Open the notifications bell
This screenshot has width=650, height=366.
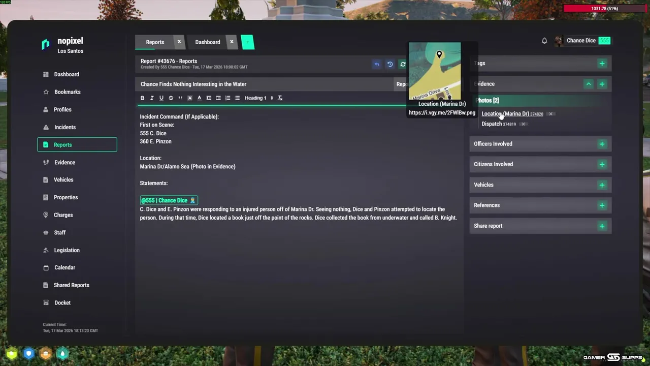(544, 41)
